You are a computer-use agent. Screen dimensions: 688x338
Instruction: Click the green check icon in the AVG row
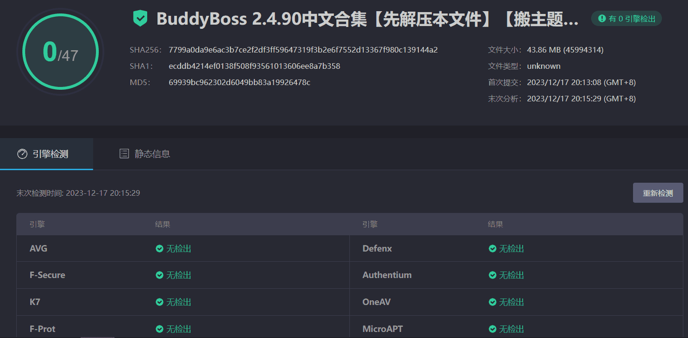coord(159,249)
